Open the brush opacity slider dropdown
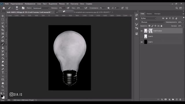Image resolution: width=185 pixels, height=104 pixels. coord(64,8)
